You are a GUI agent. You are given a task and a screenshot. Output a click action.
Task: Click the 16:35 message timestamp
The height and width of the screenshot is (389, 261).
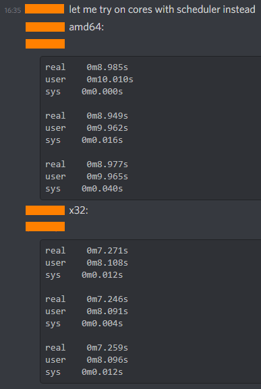[x=13, y=10]
